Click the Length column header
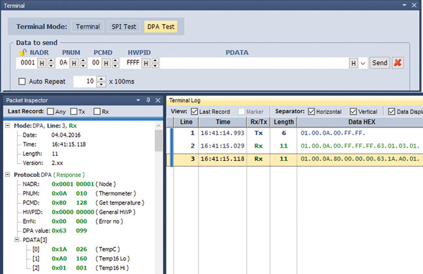Viewport: 423px width, 274px height. pyautogui.click(x=284, y=122)
